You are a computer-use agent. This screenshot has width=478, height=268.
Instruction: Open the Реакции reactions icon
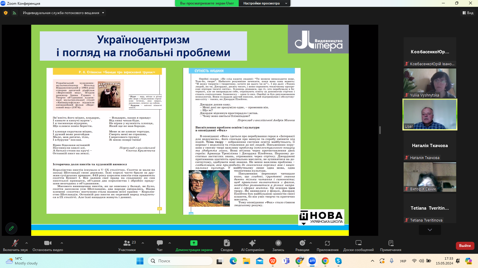click(x=302, y=243)
